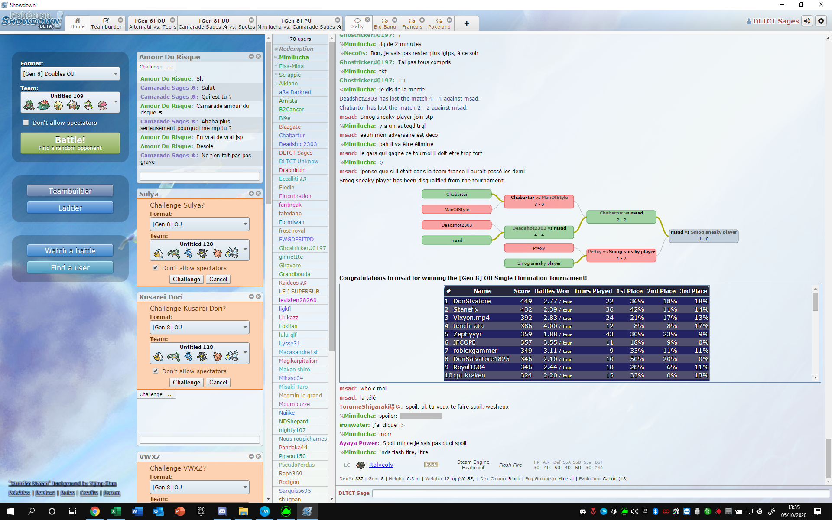Close the Salty room tab

[367, 19]
